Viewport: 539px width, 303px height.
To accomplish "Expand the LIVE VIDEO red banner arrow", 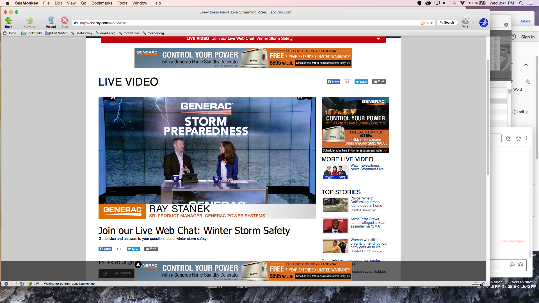I will pos(378,39).
